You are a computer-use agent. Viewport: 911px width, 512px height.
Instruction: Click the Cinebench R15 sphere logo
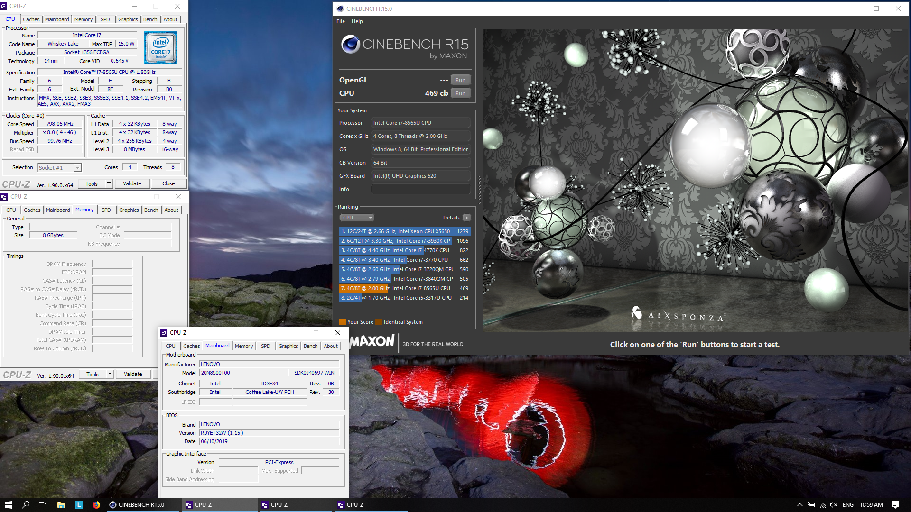coord(351,44)
